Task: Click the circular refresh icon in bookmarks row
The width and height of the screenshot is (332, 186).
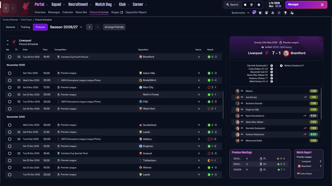Action: click(x=279, y=13)
